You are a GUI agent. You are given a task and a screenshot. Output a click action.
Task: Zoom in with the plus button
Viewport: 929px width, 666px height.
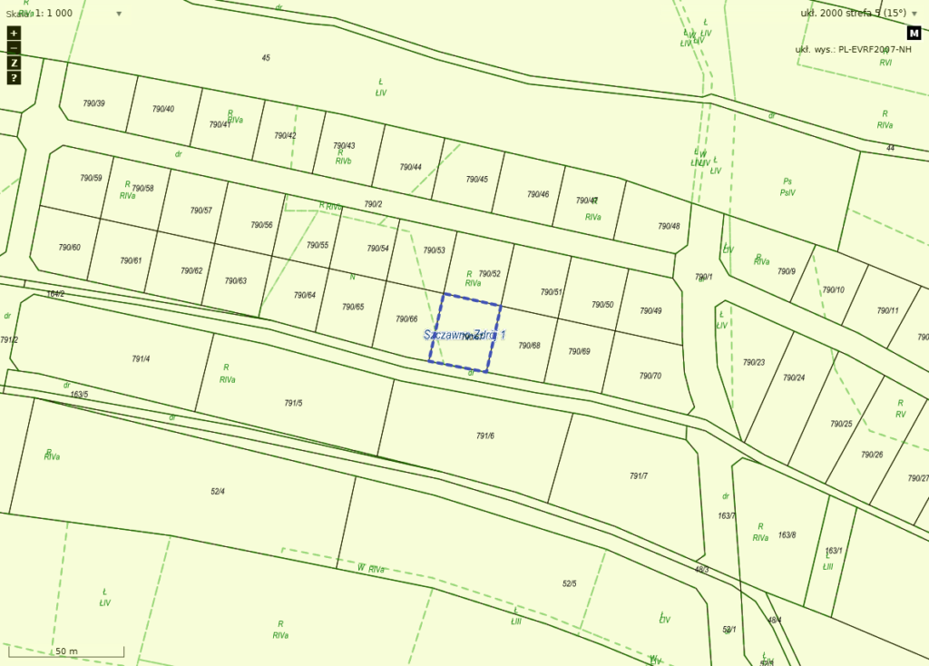pyautogui.click(x=14, y=33)
